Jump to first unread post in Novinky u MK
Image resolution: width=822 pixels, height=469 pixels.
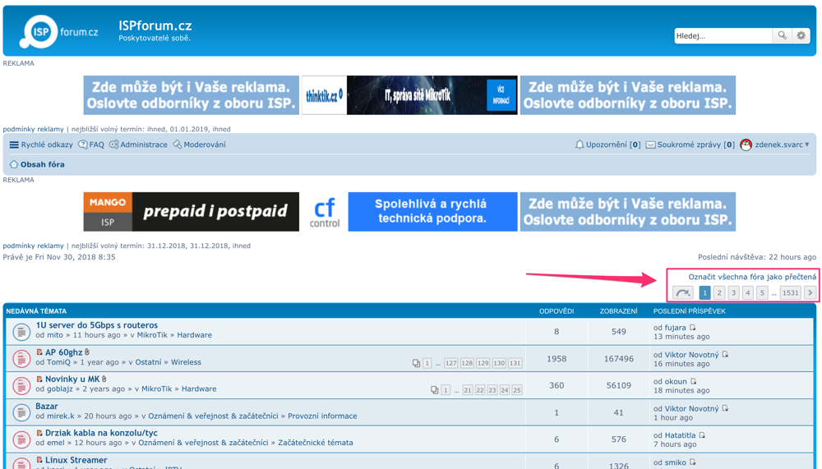tap(39, 379)
